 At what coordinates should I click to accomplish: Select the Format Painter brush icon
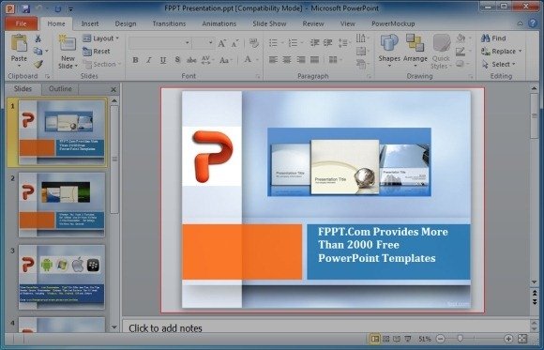(x=38, y=64)
